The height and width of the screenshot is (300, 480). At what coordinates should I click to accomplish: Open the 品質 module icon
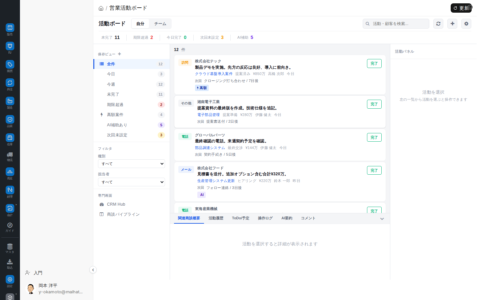(10, 119)
